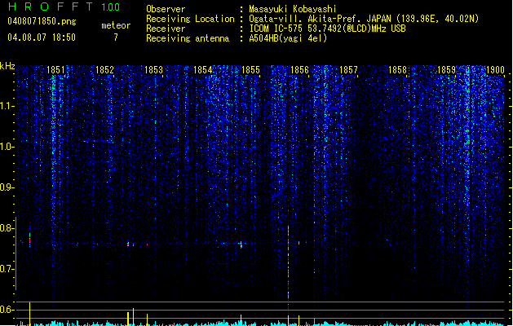Click the 1.1 kHz axis label
The image size is (513, 326).
click(7, 106)
